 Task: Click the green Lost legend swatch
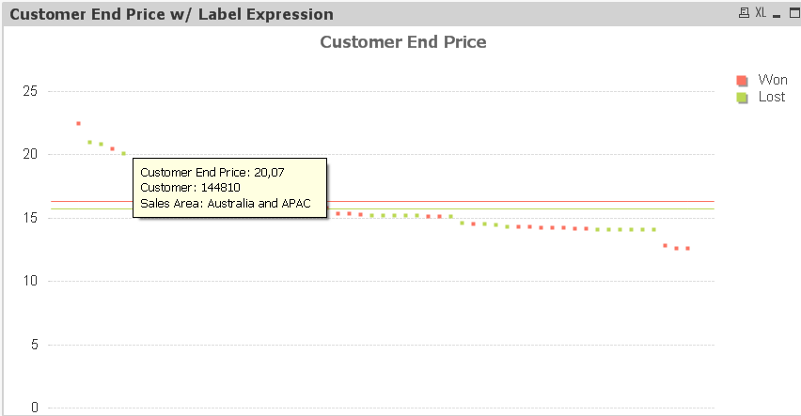pyautogui.click(x=742, y=97)
